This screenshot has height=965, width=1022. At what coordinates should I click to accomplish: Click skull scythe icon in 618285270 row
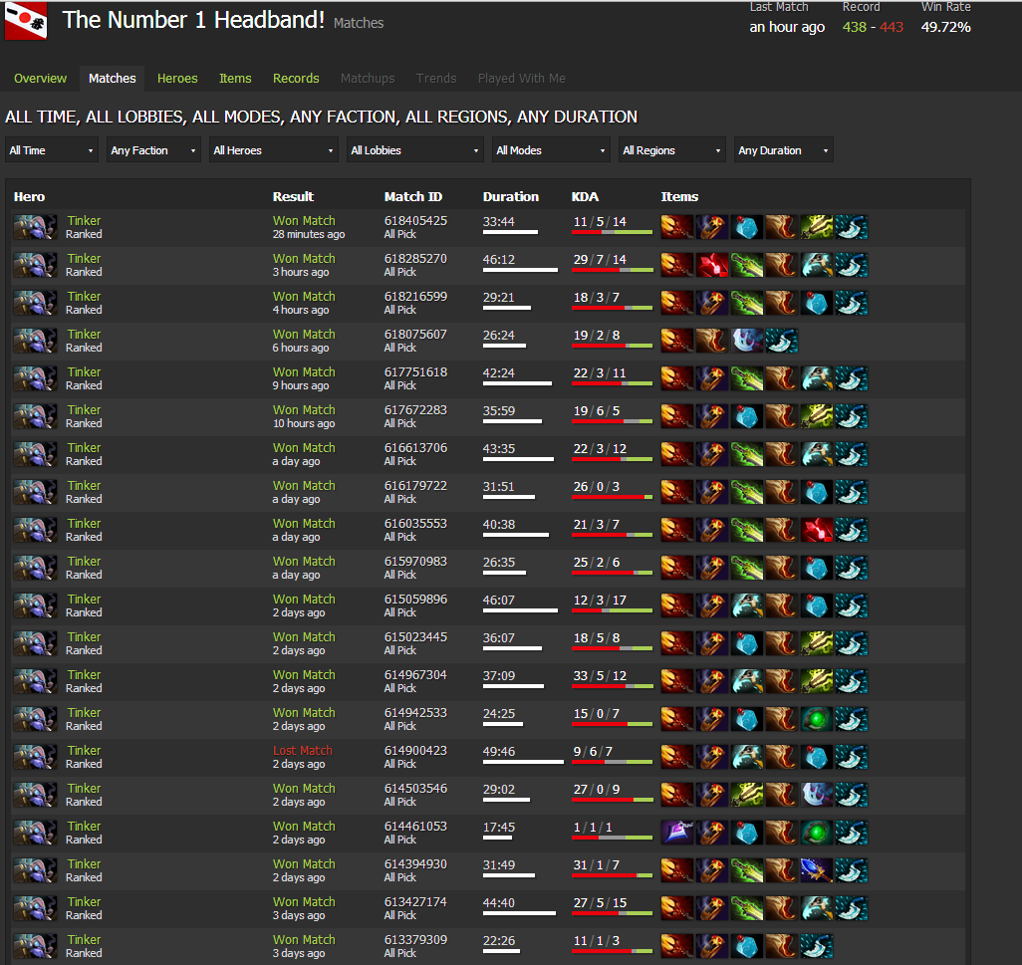[817, 265]
